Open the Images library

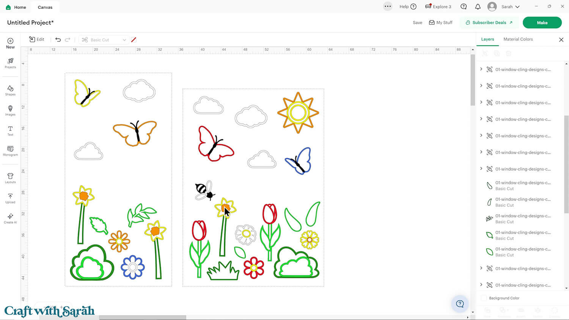[x=10, y=110]
